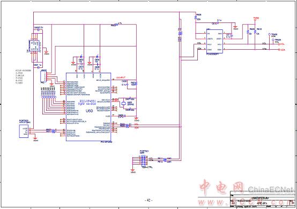Click the 8-pin regulator IC at upper left
Viewport: 297px width, 209px height.
click(x=34, y=45)
